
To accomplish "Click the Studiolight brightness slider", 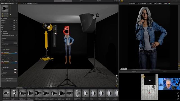I will click(x=35, y=3).
